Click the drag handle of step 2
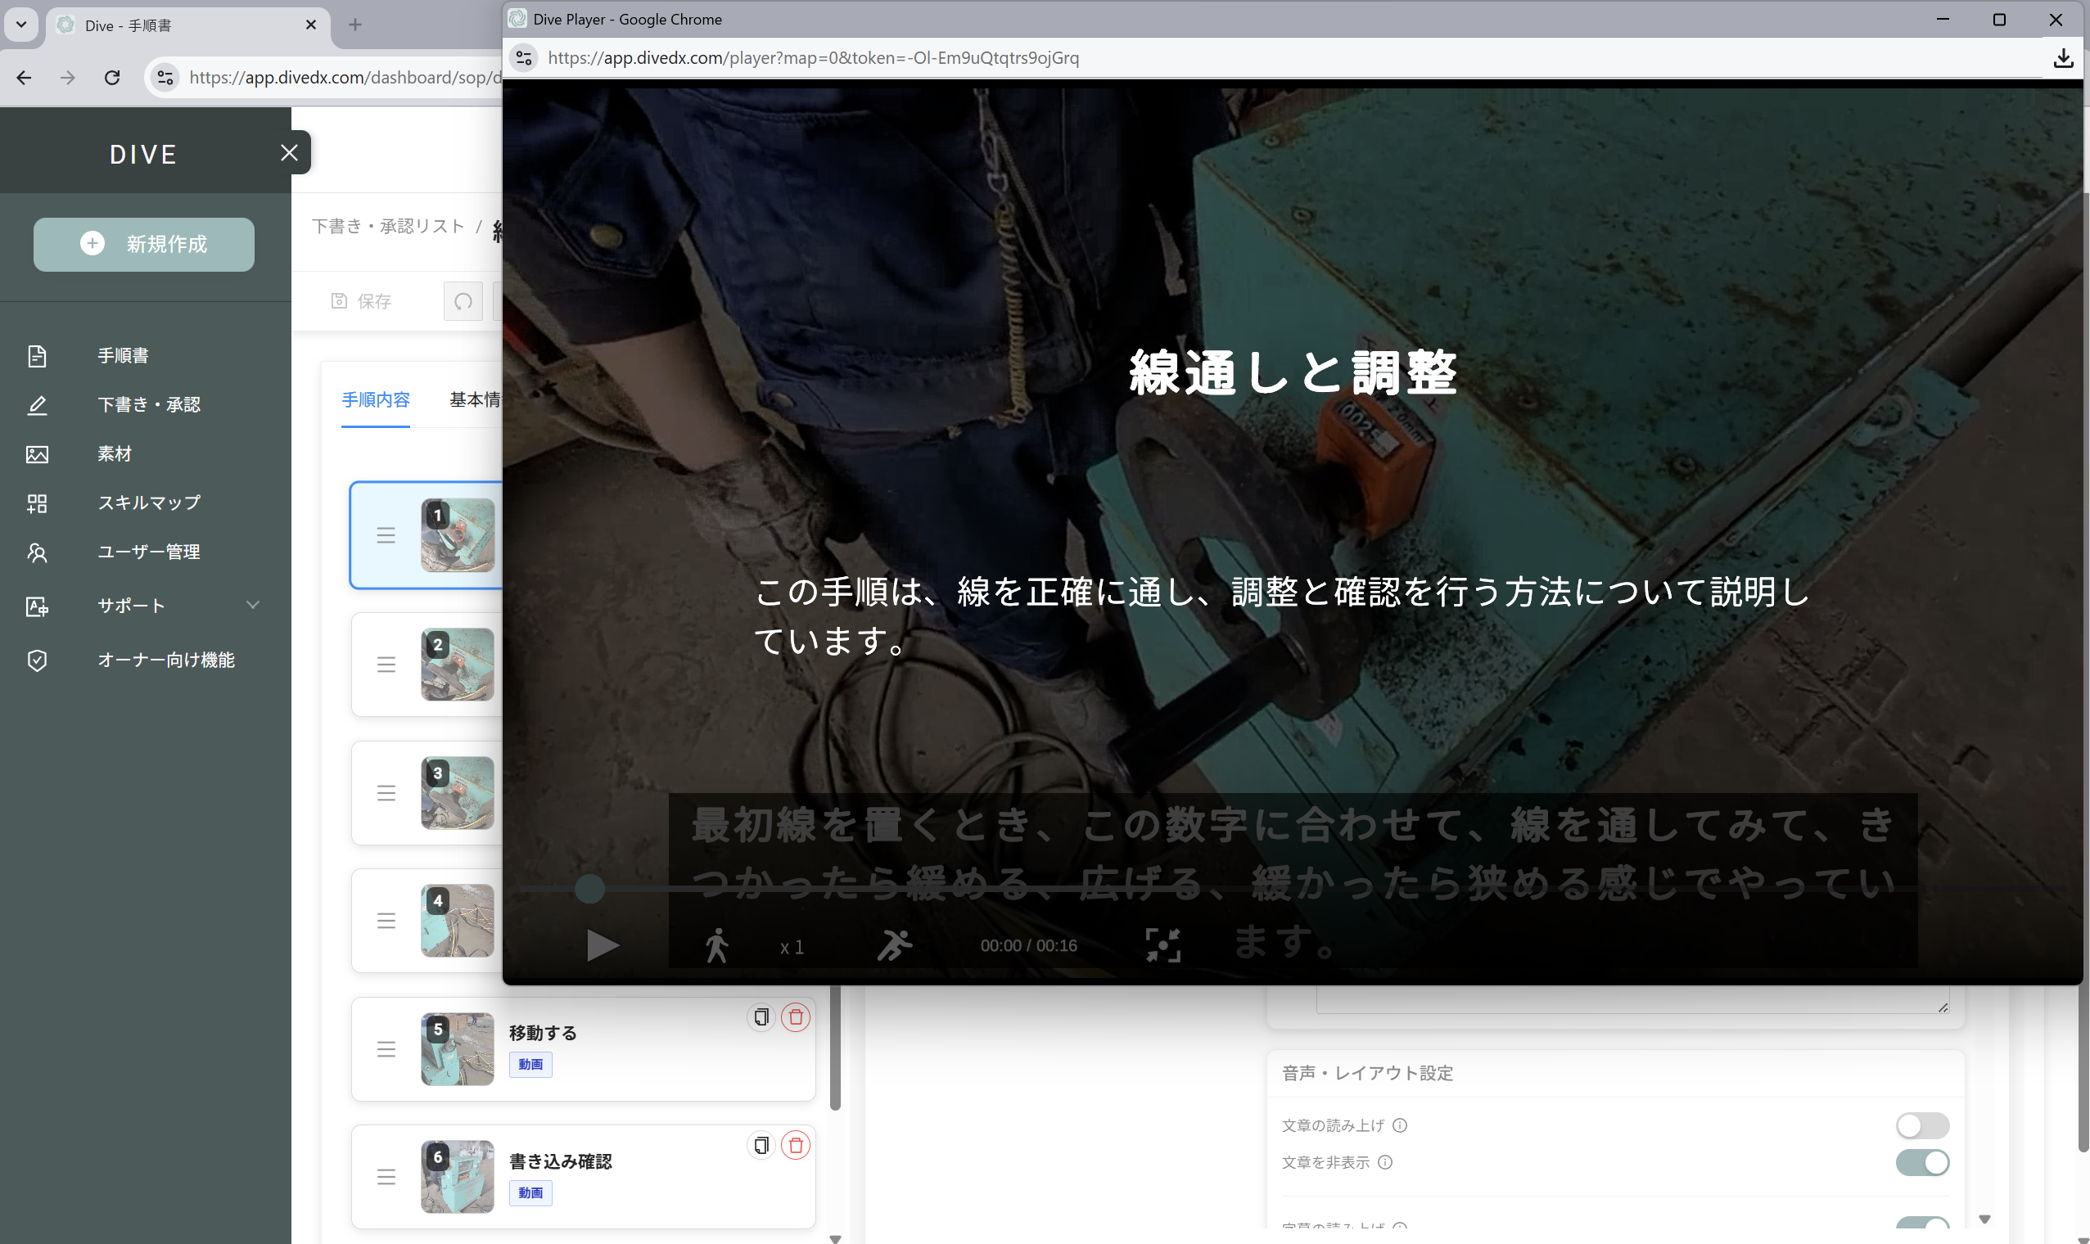 [x=386, y=665]
